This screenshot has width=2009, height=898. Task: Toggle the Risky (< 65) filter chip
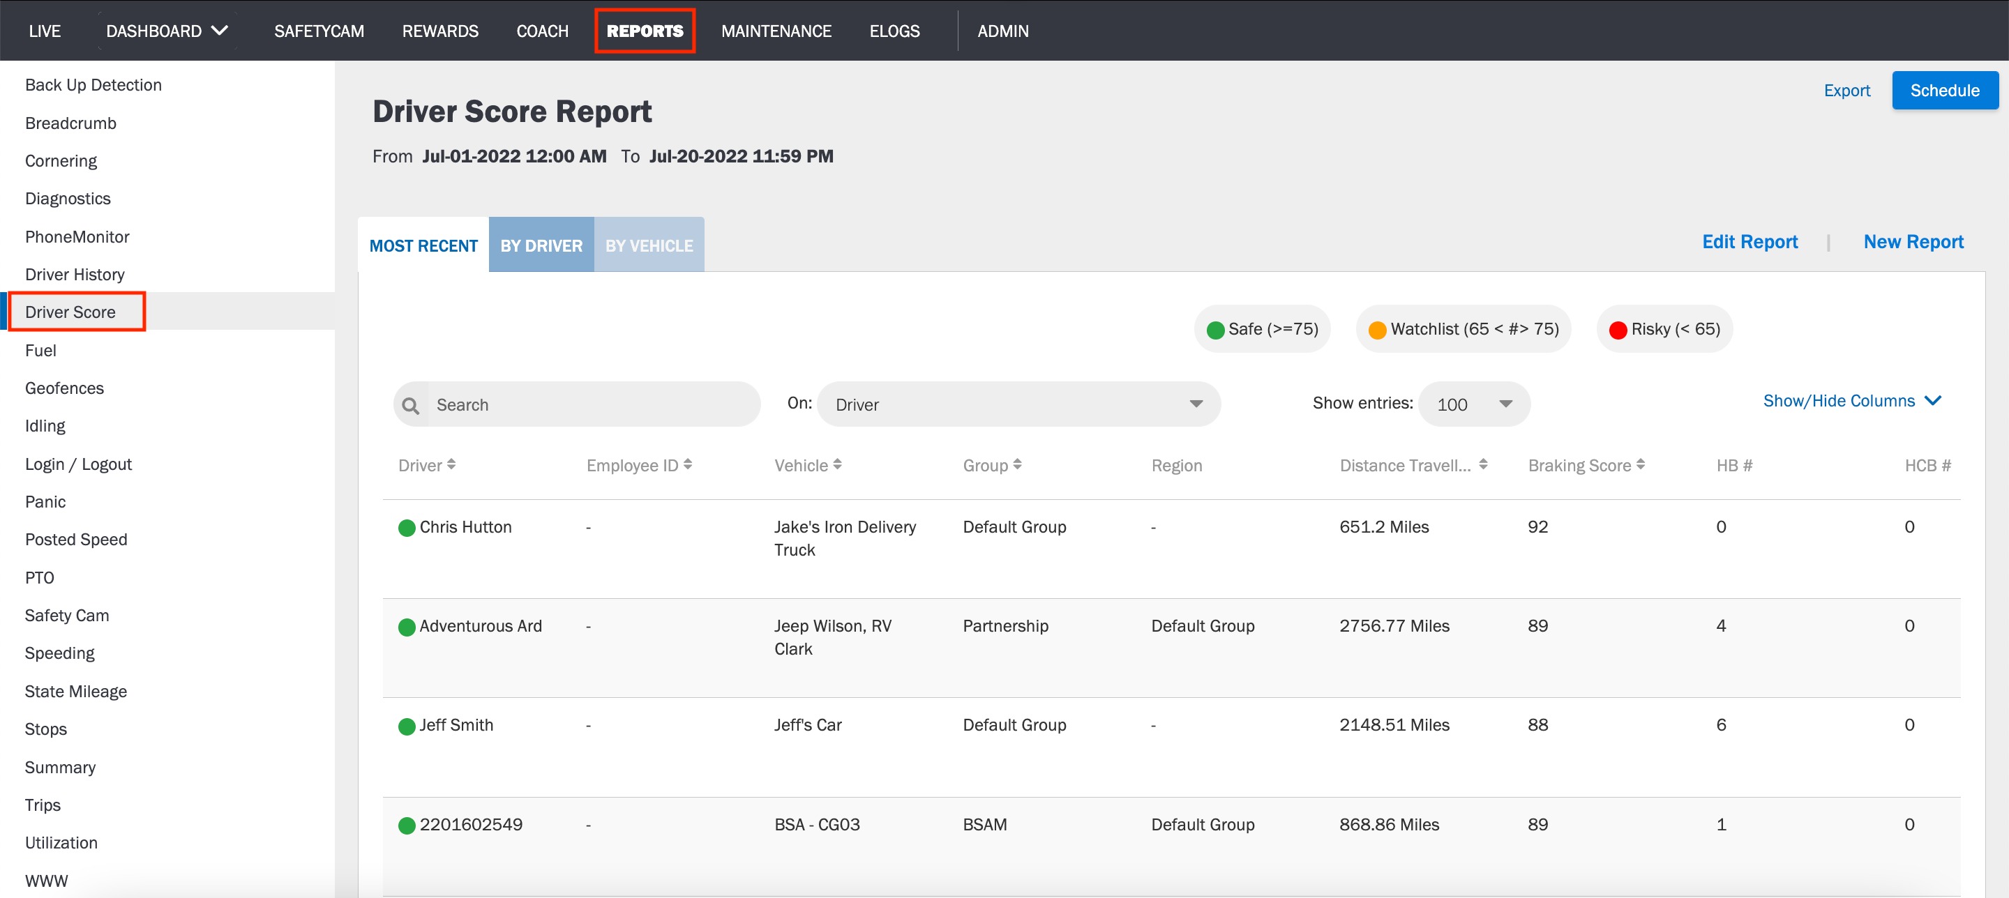click(1664, 329)
